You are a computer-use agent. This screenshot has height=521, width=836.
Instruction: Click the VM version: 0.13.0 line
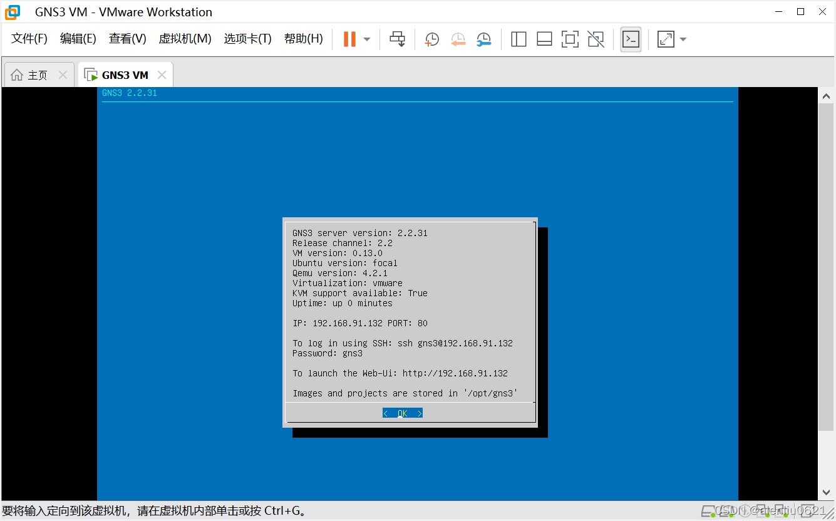tap(338, 253)
